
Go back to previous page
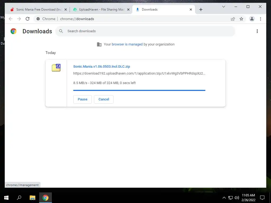point(11,19)
